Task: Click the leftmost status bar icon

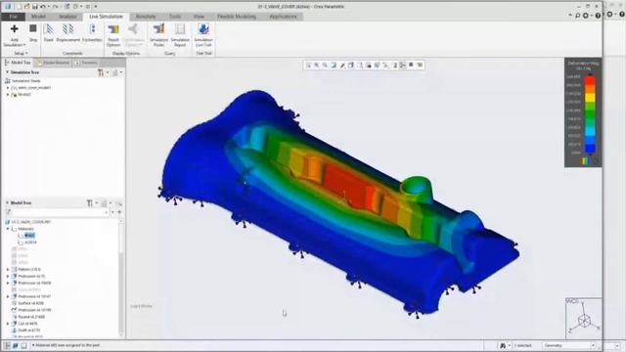Action: 7,345
